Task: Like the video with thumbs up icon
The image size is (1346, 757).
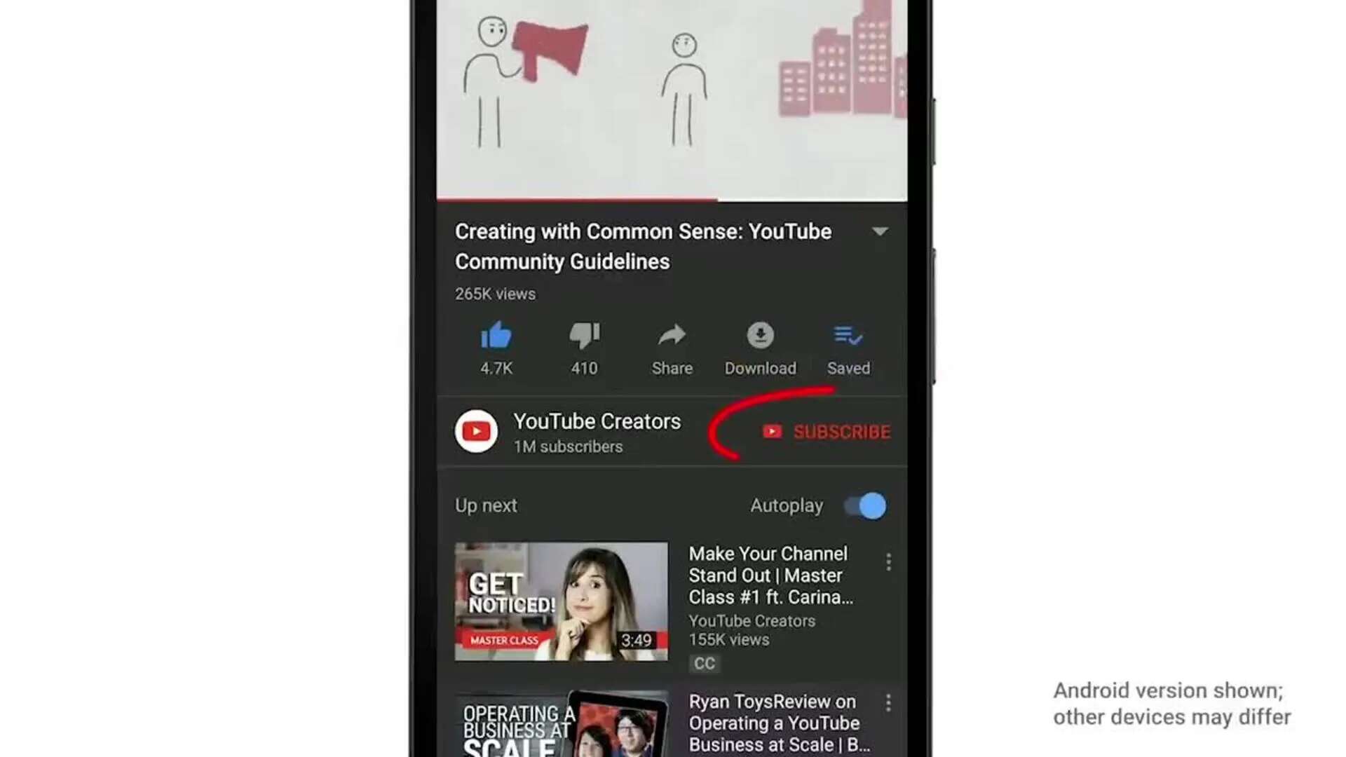Action: point(496,336)
